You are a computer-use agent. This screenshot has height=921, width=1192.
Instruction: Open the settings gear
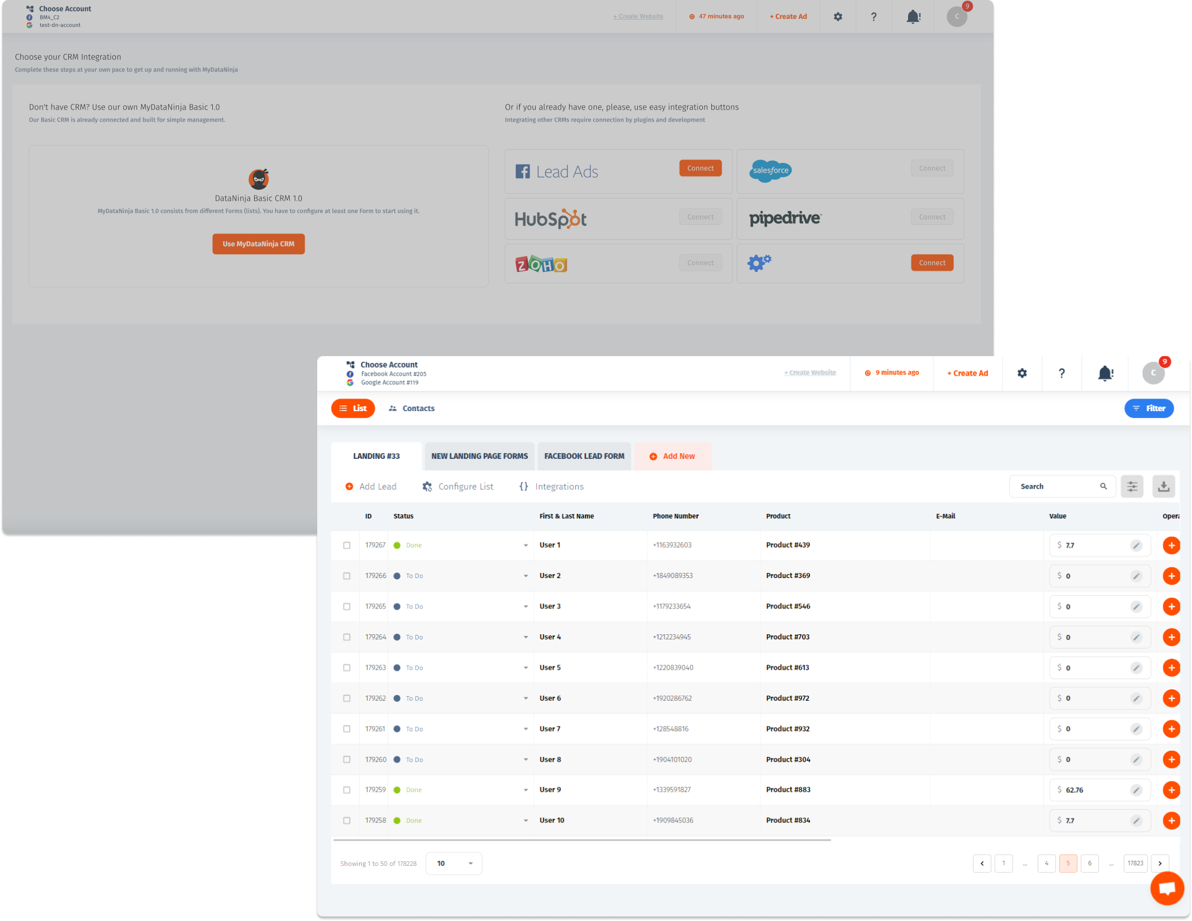click(1022, 373)
